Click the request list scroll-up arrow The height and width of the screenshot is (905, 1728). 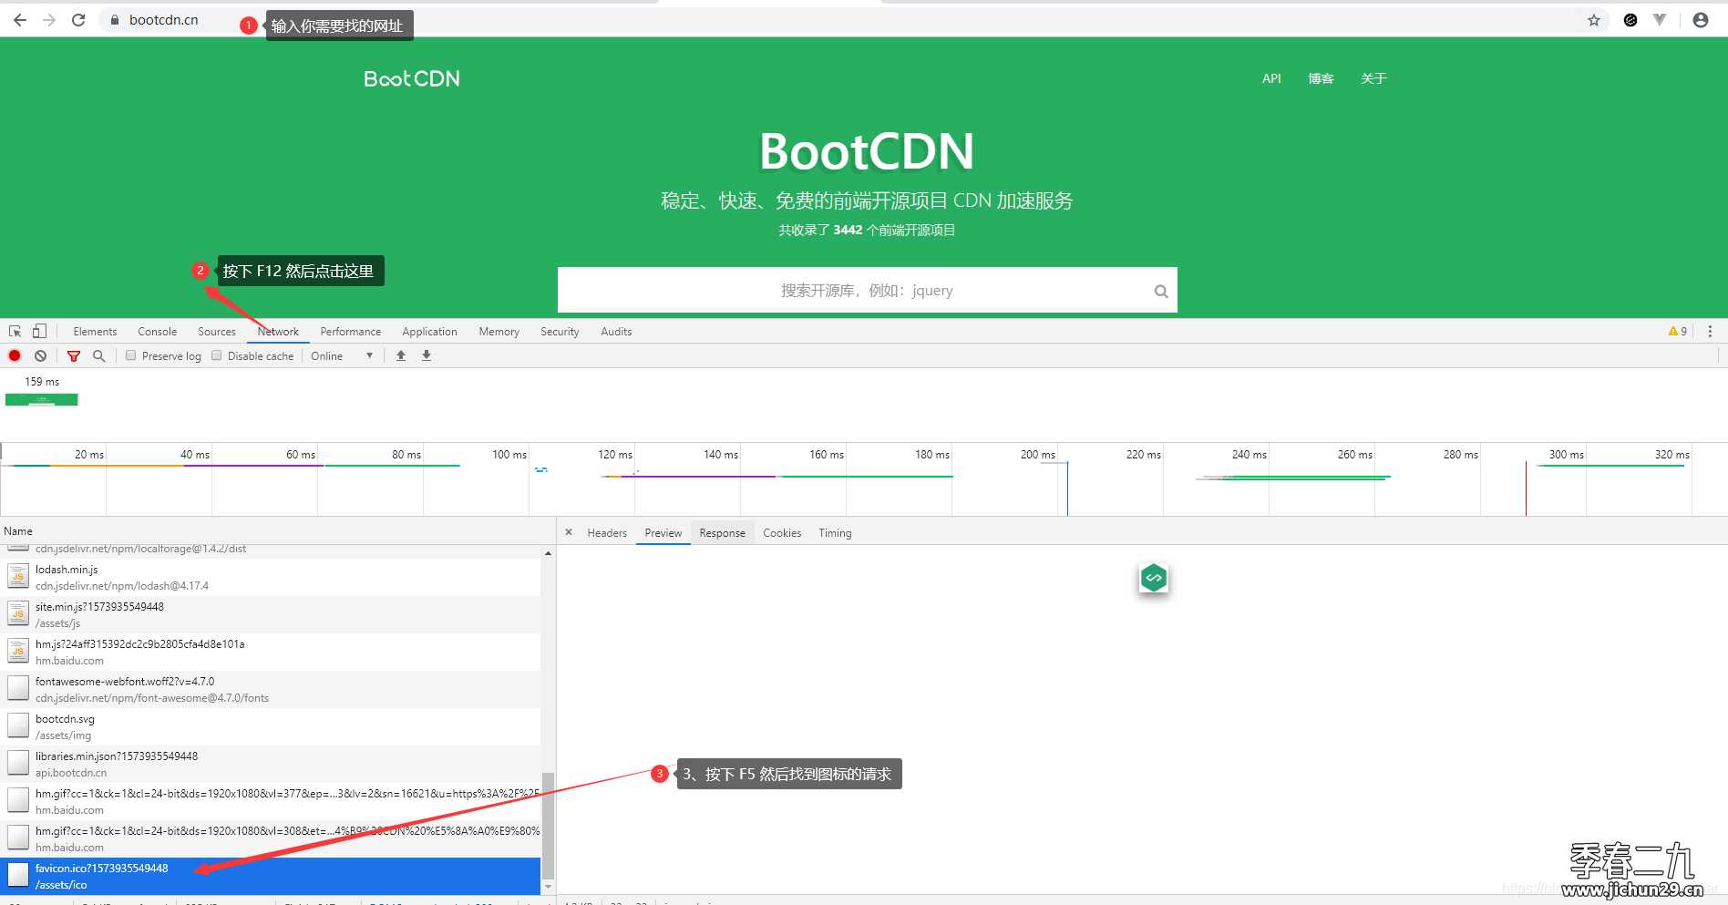coord(548,553)
